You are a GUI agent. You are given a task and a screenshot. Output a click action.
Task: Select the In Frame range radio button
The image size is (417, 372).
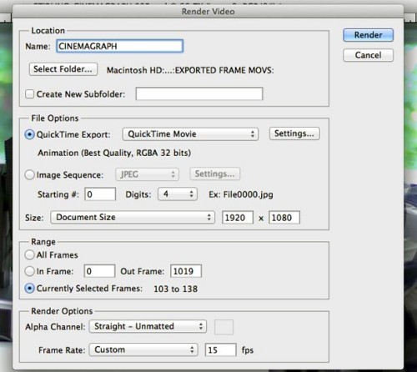(x=29, y=271)
